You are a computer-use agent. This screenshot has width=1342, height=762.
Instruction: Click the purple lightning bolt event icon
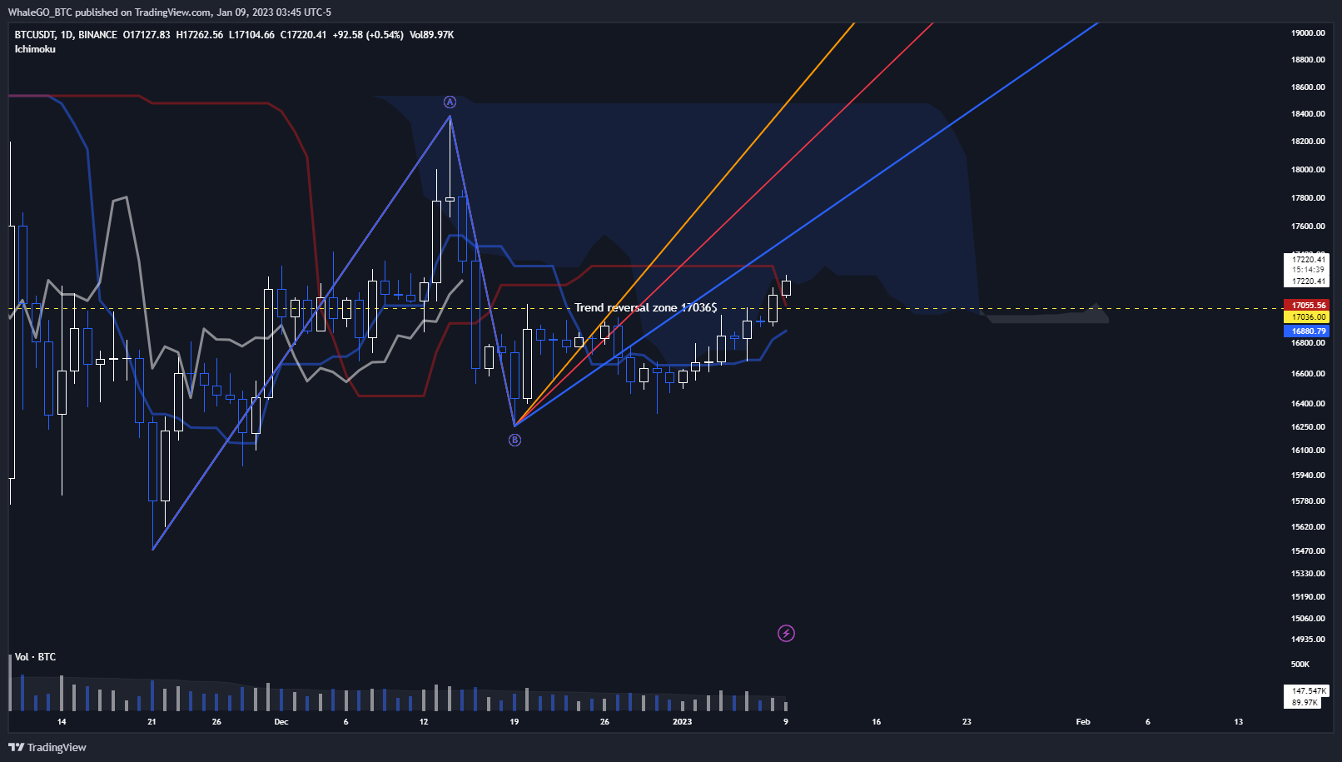coord(786,634)
